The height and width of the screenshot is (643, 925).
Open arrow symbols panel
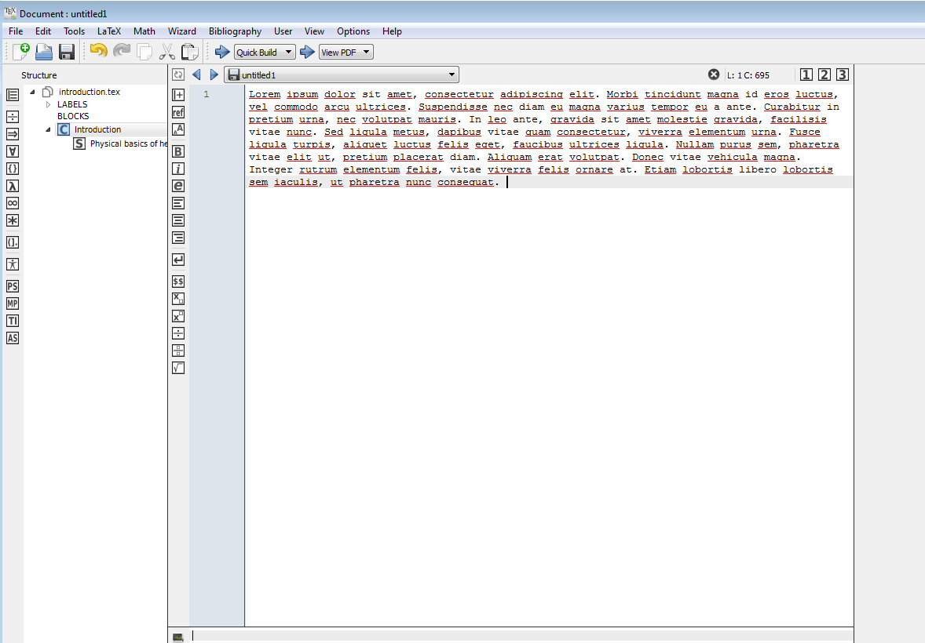point(13,134)
